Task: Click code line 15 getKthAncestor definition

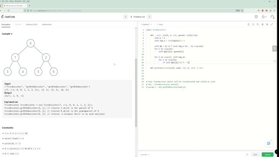Action: 177,68
